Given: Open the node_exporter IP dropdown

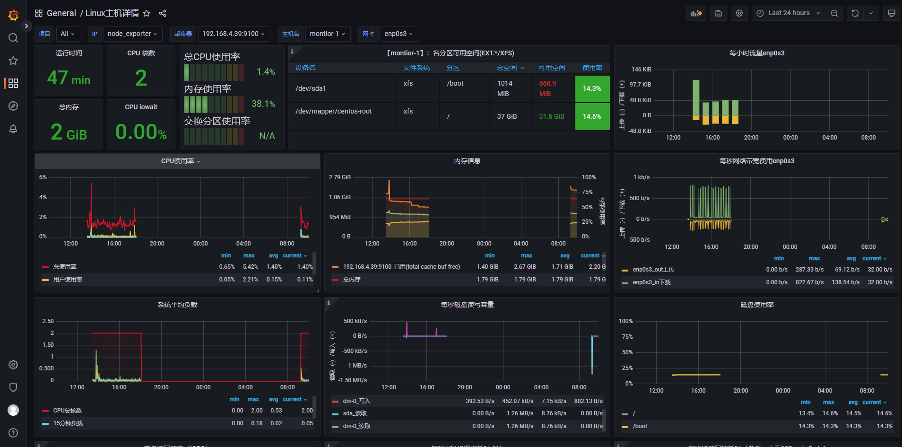Looking at the screenshot, I should click(133, 34).
